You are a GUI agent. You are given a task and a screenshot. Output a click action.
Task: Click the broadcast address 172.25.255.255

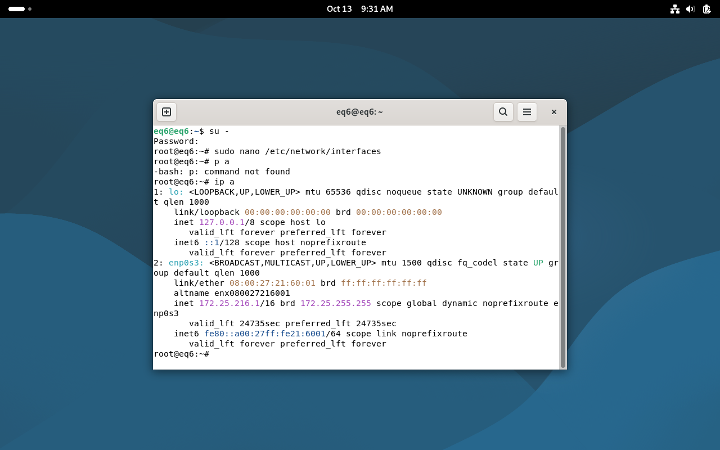click(x=336, y=303)
